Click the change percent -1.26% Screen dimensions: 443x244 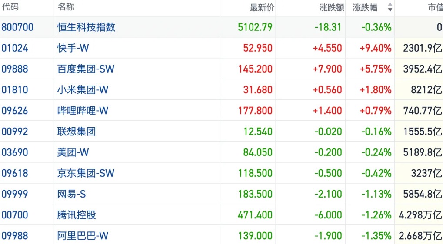coord(376,215)
